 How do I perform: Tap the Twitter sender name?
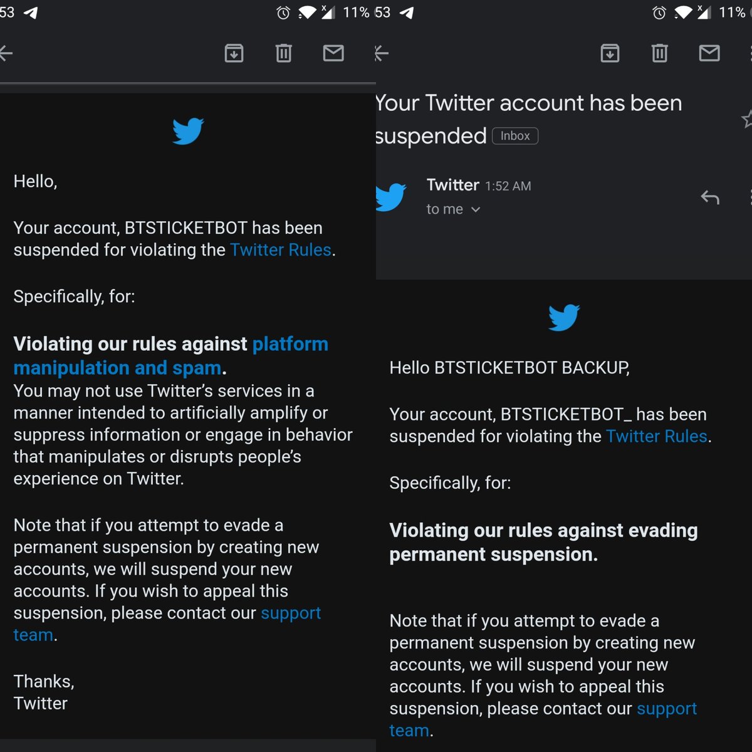452,185
